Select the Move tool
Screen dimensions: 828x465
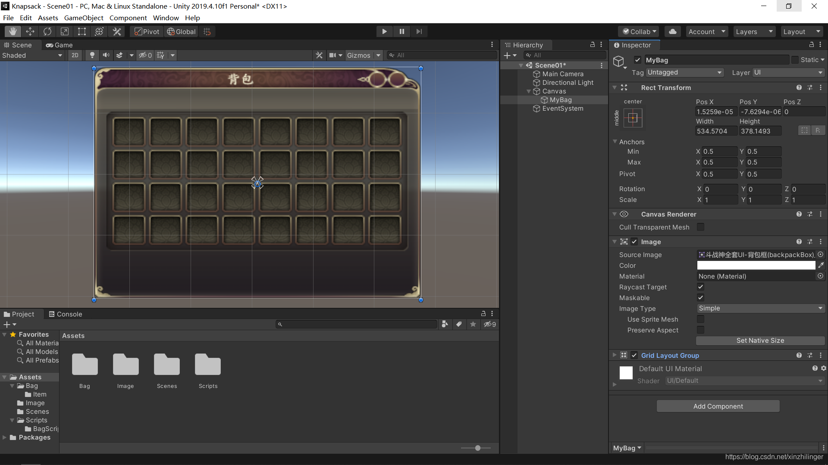tap(30, 31)
